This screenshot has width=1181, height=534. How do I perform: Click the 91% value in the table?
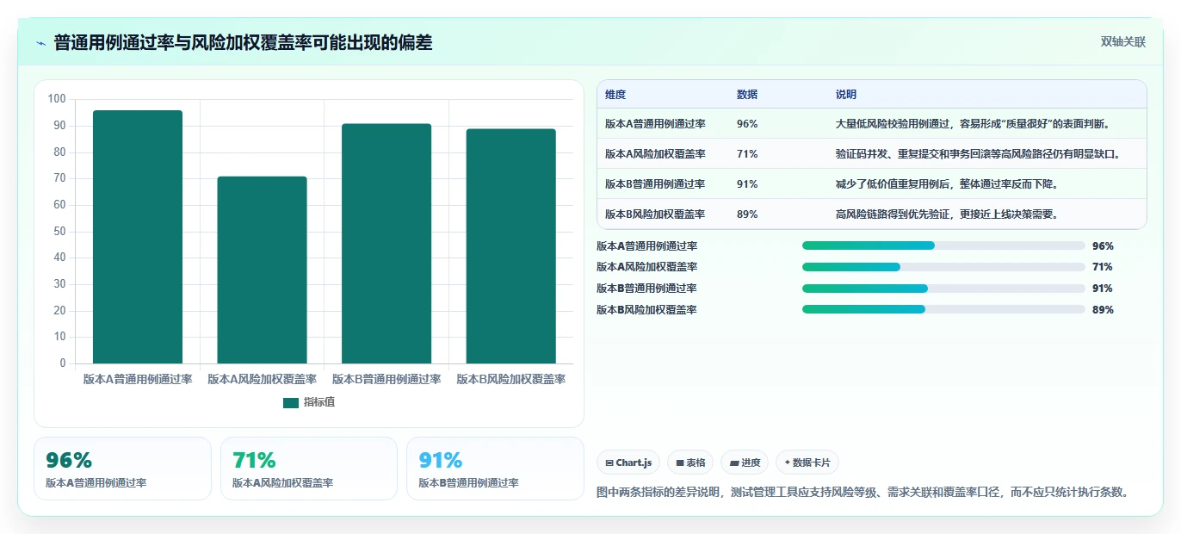tap(747, 184)
